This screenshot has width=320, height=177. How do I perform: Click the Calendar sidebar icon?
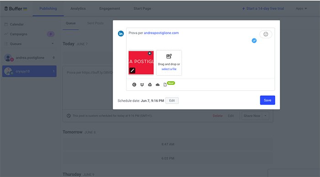6,25
